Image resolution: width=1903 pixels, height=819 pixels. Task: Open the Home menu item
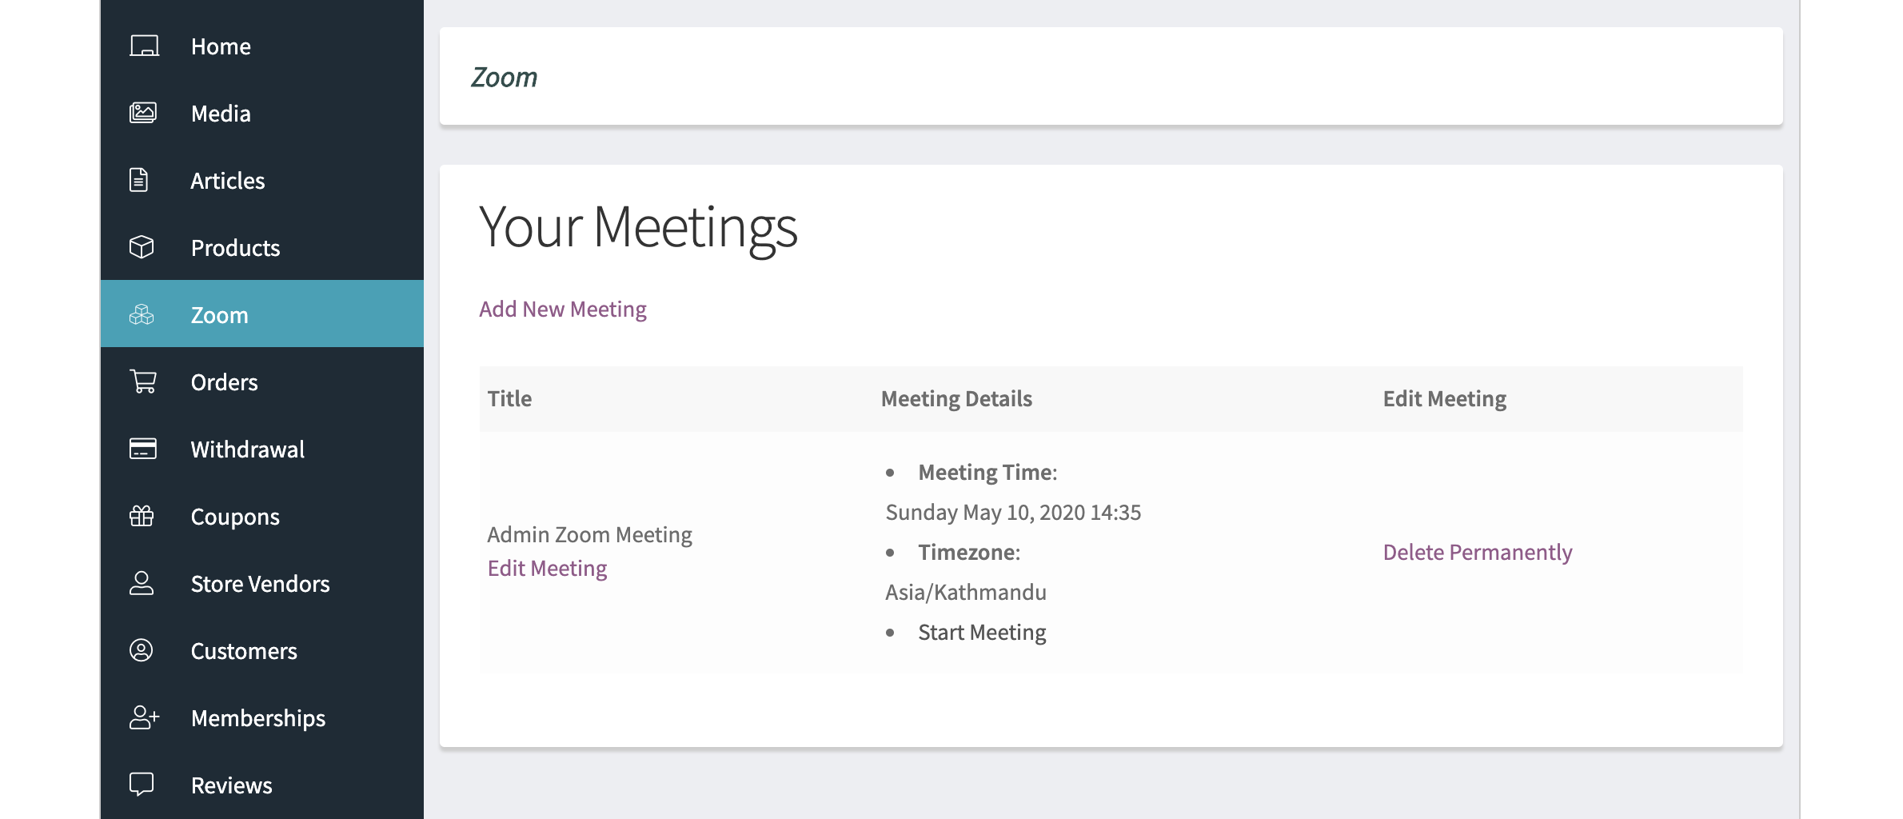262,46
